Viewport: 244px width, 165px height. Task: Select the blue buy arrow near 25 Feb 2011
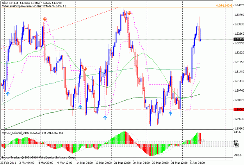(8, 94)
